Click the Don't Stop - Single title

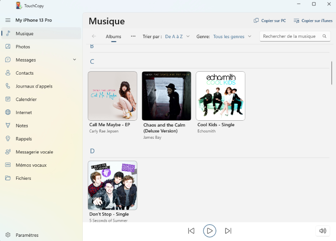tap(109, 214)
